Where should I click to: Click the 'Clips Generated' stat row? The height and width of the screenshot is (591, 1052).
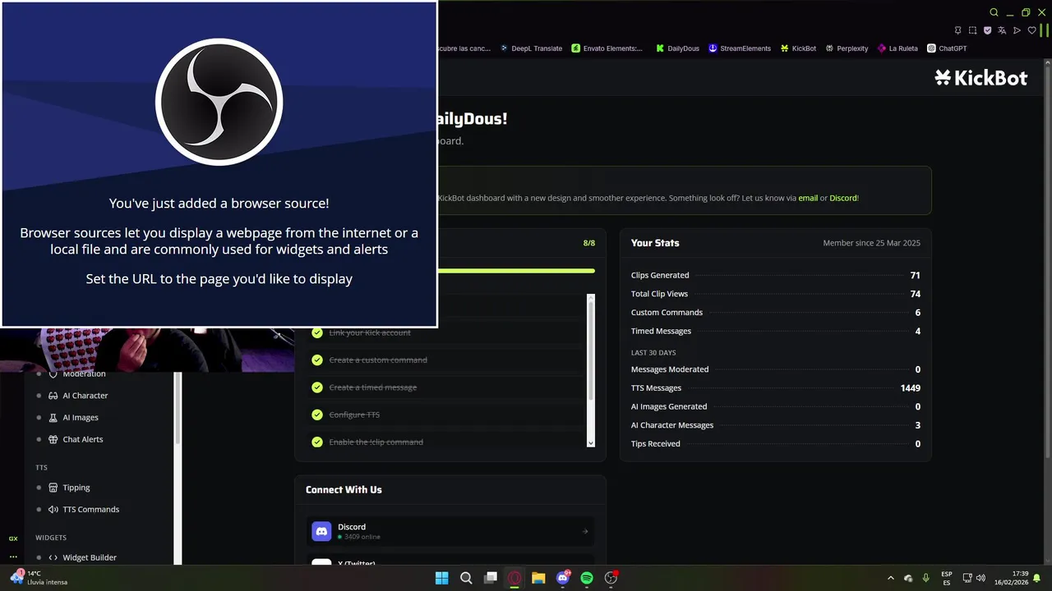pyautogui.click(x=775, y=276)
